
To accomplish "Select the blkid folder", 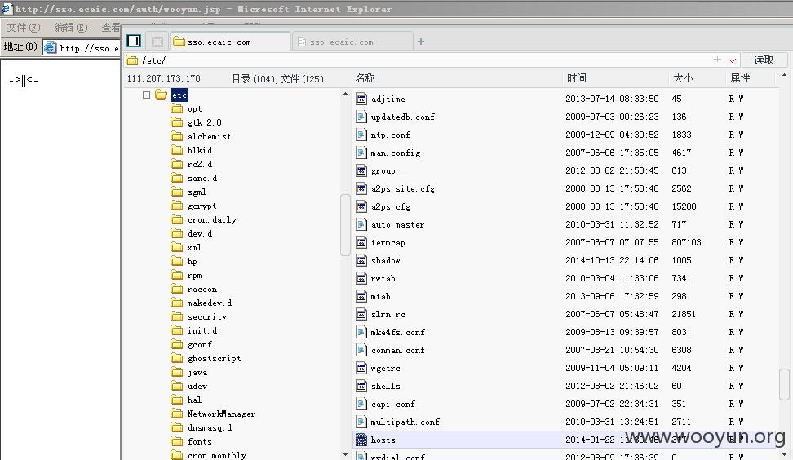I will [x=200, y=150].
